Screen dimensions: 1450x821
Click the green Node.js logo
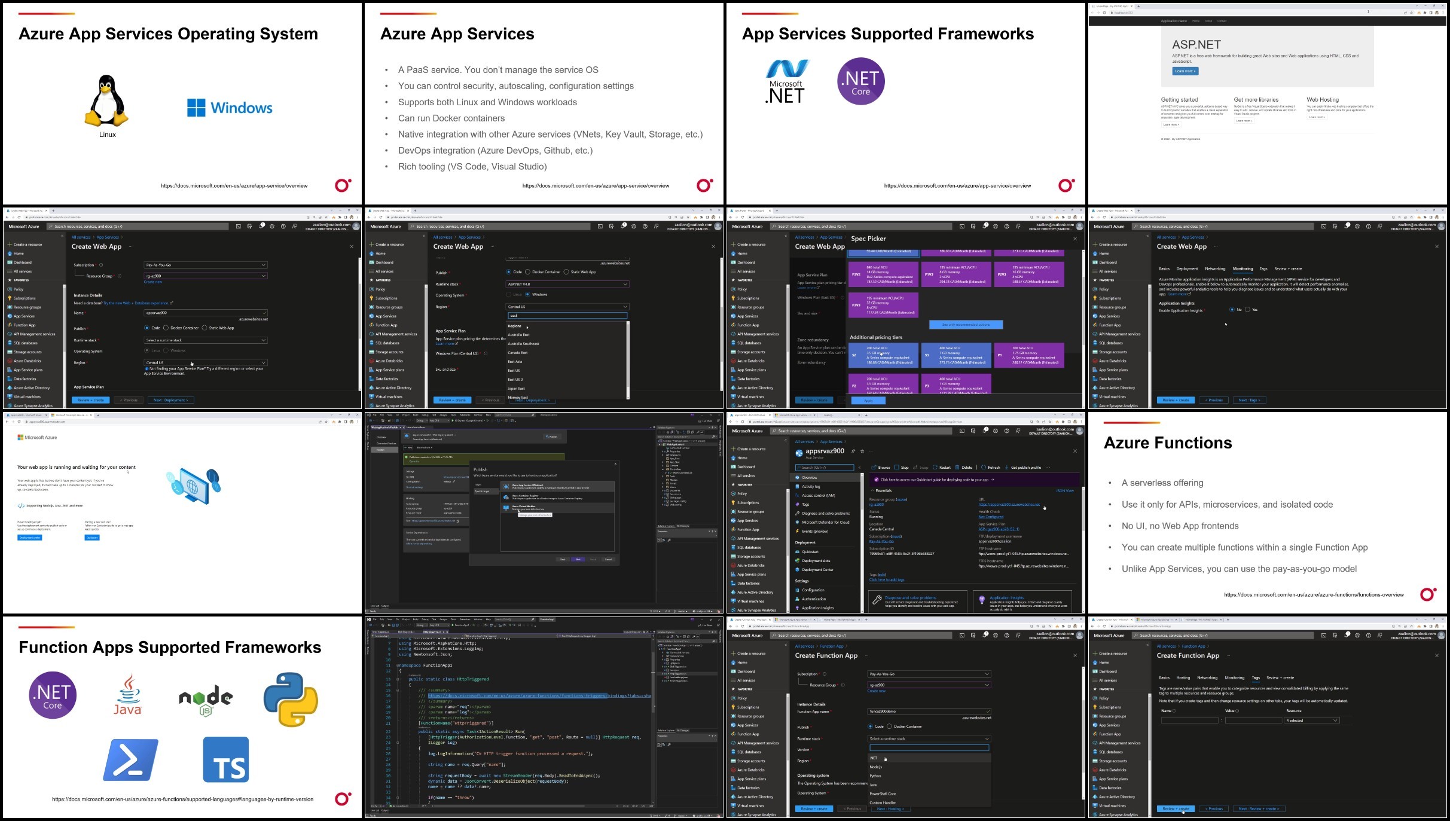tap(206, 700)
